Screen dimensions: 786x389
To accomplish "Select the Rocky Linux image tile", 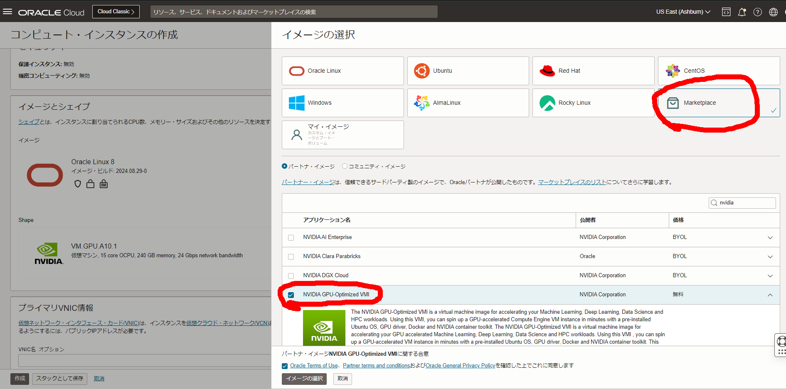I will [594, 103].
